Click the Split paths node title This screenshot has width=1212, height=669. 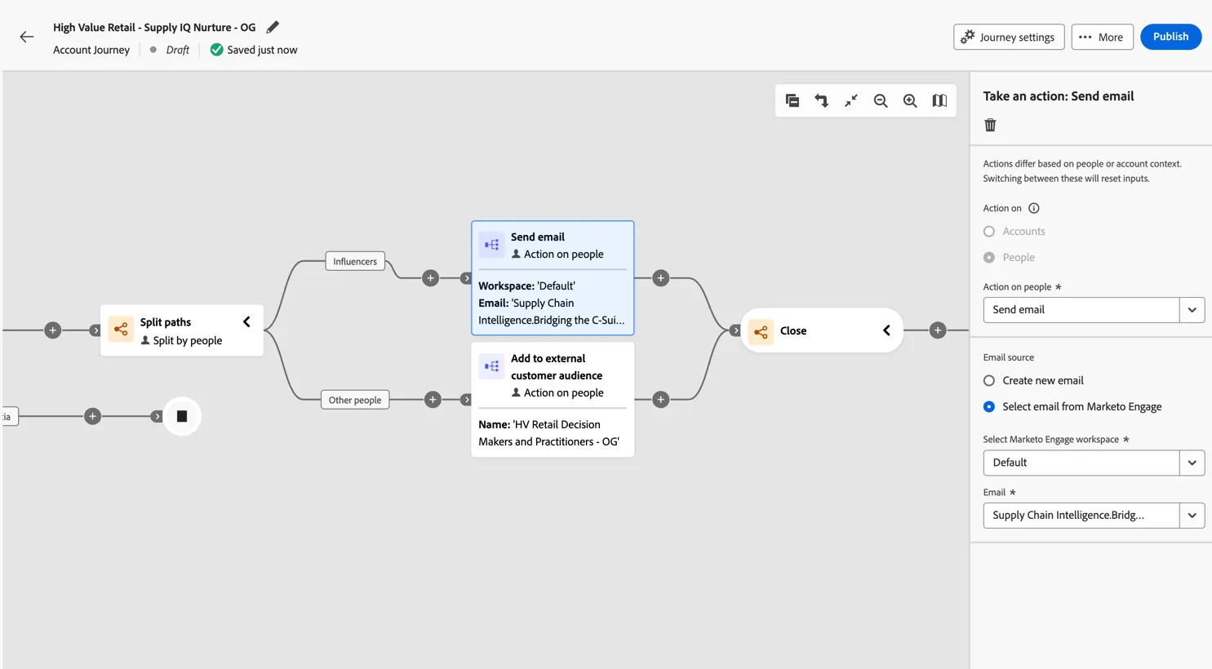(166, 322)
